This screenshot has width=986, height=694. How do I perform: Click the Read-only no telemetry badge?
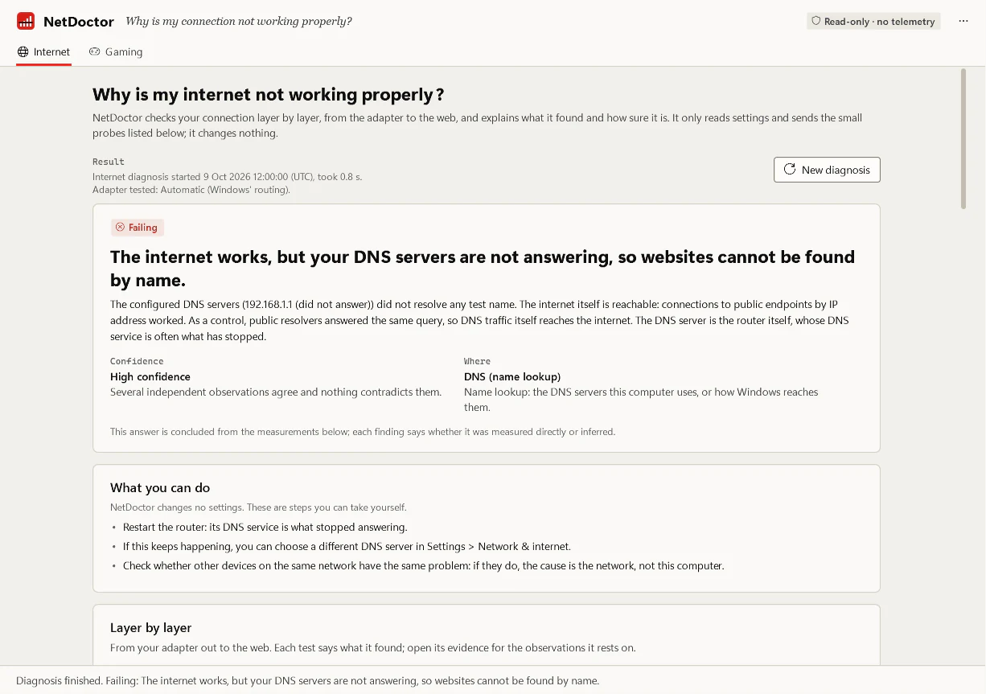[x=873, y=22]
